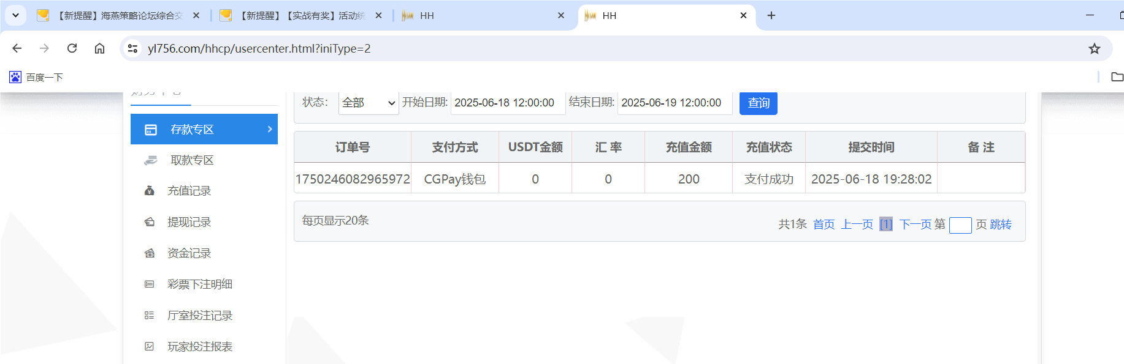Switch to 海燕策略论坛综合 tab
Viewport: 1124px width, 364px height.
click(x=119, y=15)
